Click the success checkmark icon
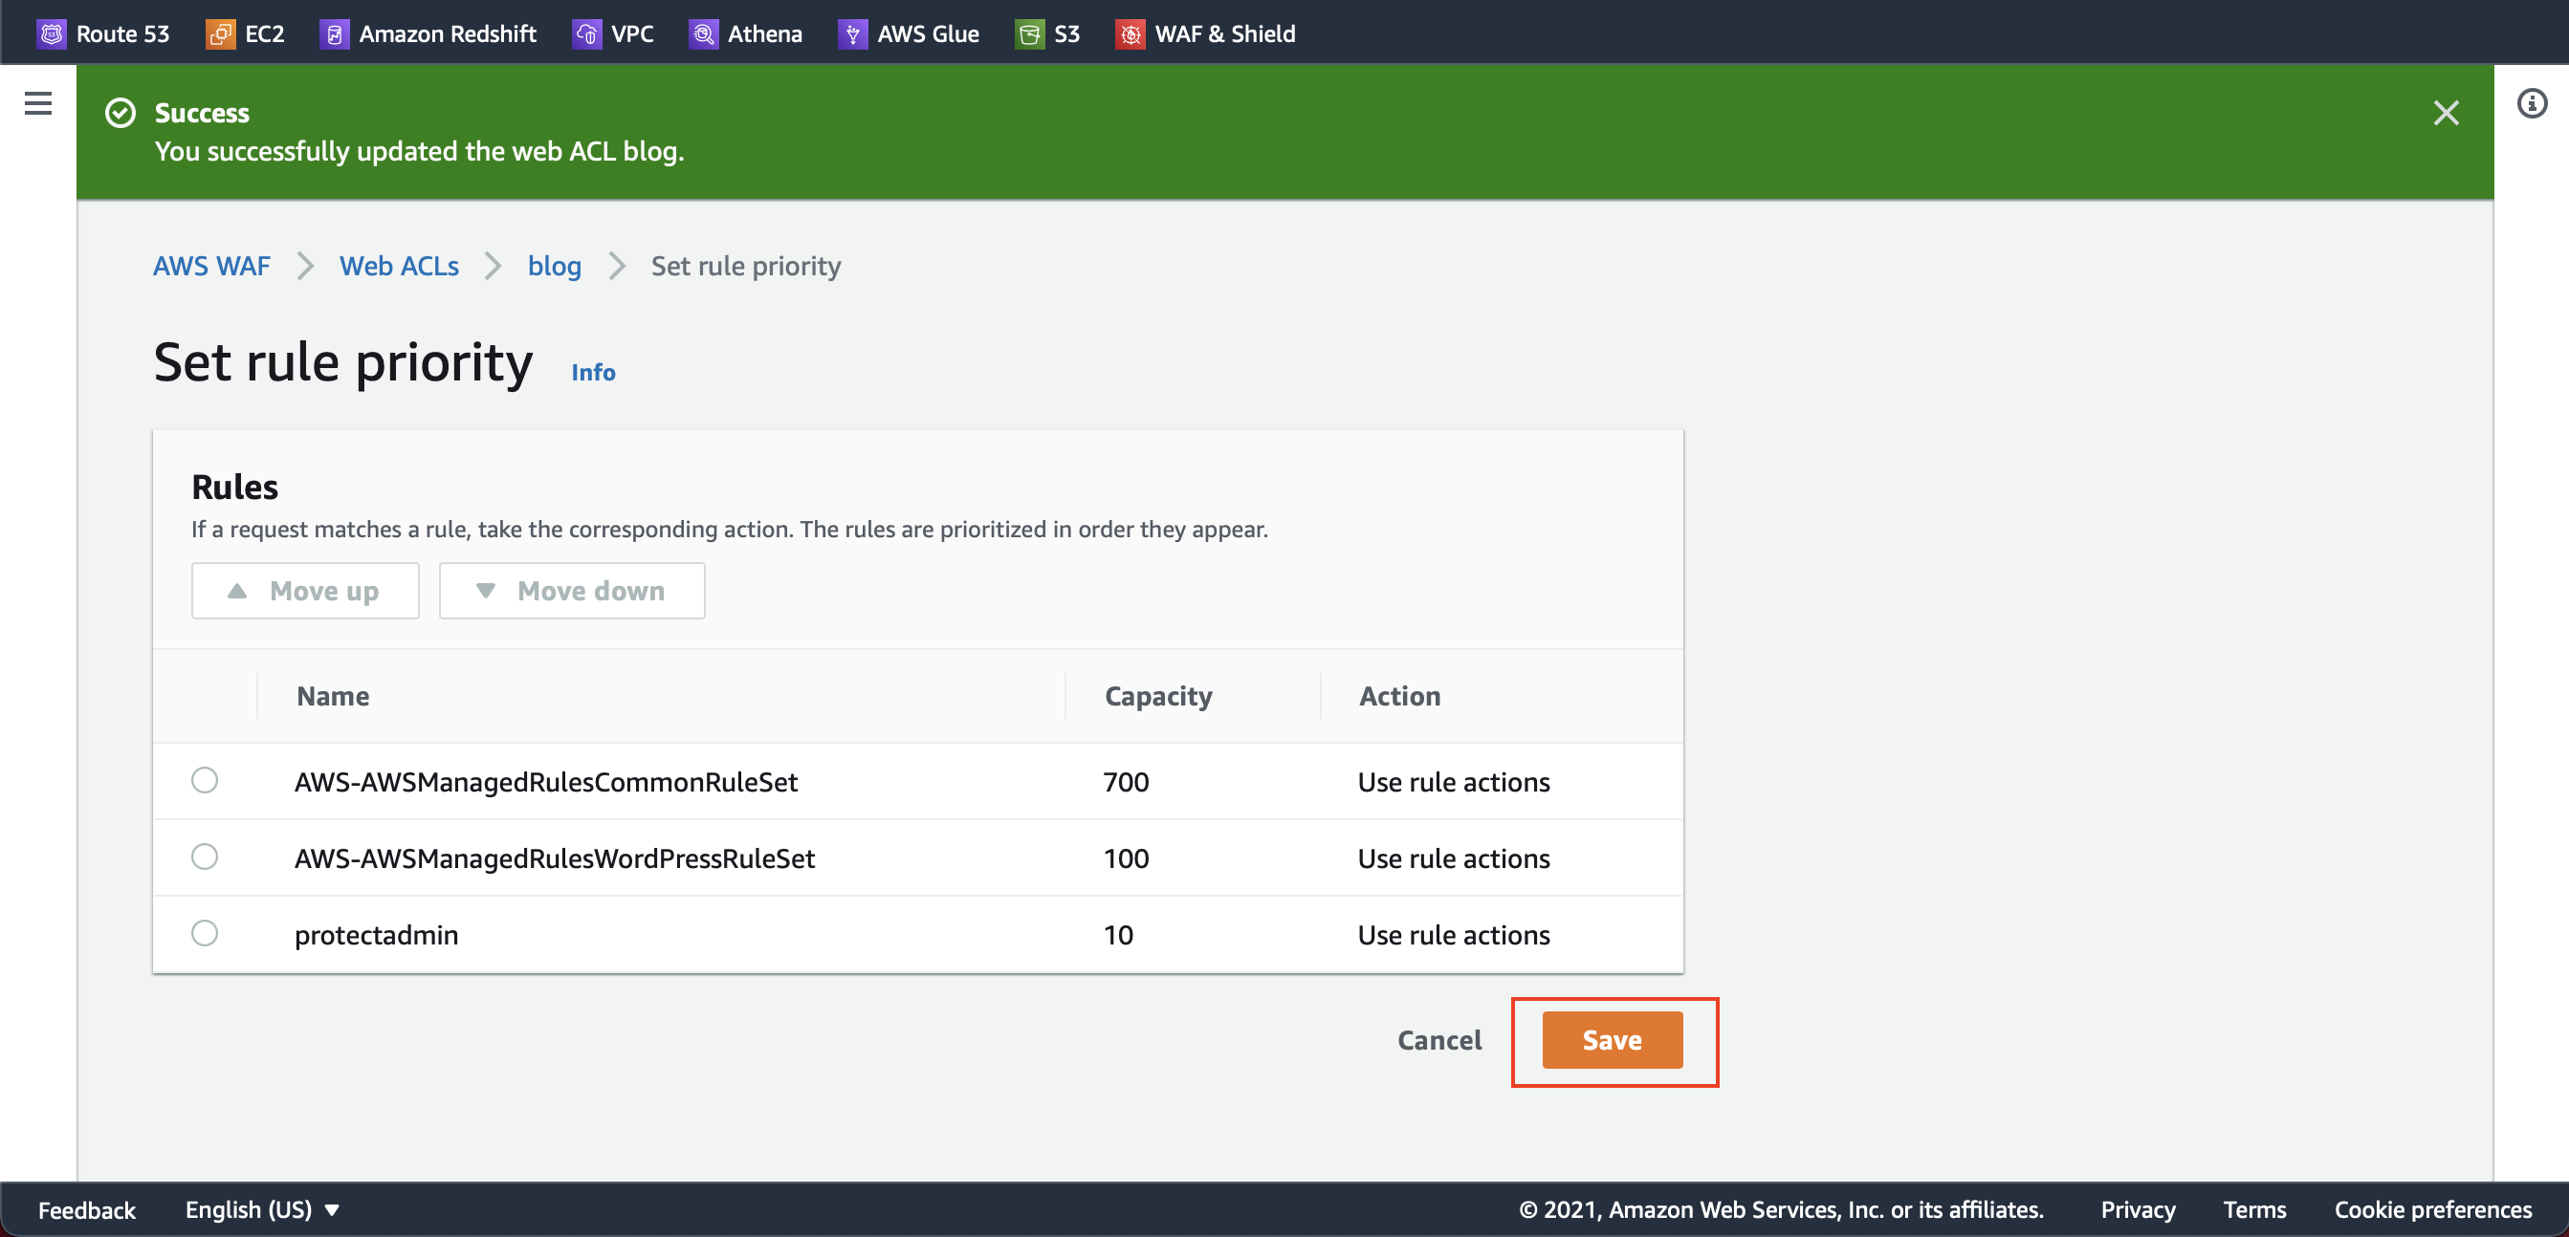 (121, 113)
